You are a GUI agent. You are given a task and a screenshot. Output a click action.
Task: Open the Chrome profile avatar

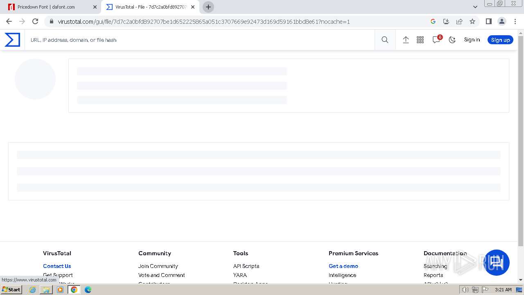[501, 21]
